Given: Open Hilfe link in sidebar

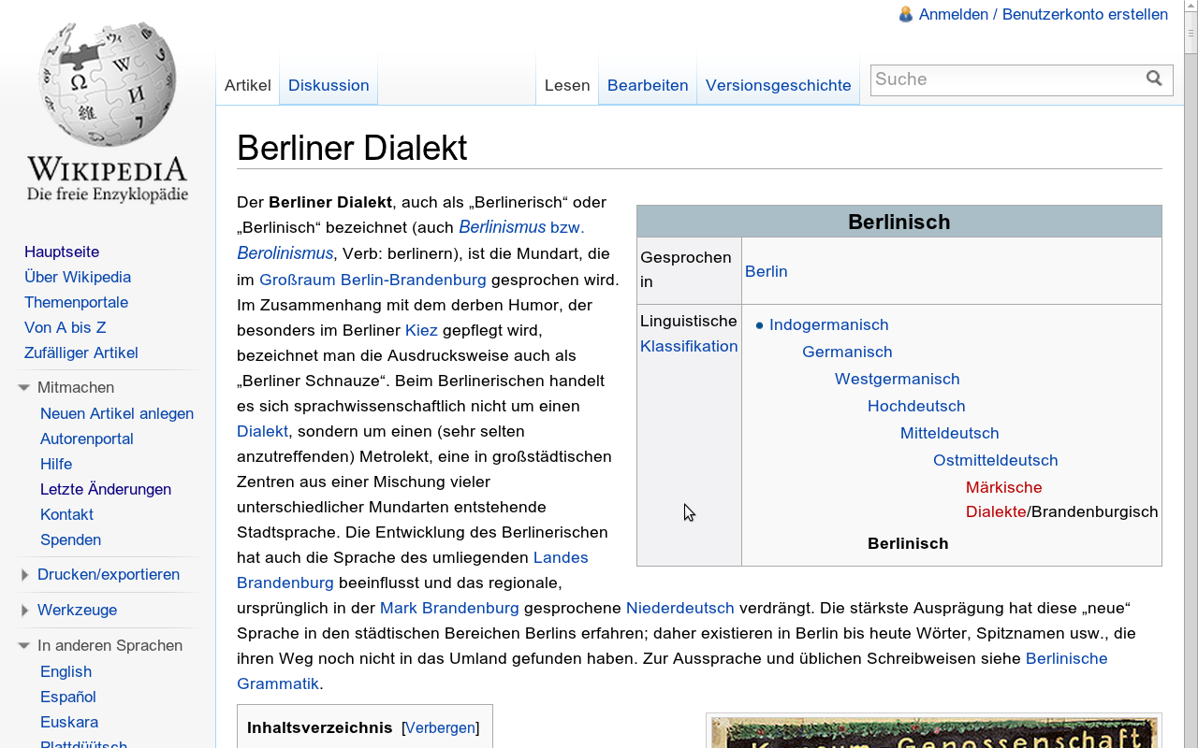Looking at the screenshot, I should click(x=56, y=464).
